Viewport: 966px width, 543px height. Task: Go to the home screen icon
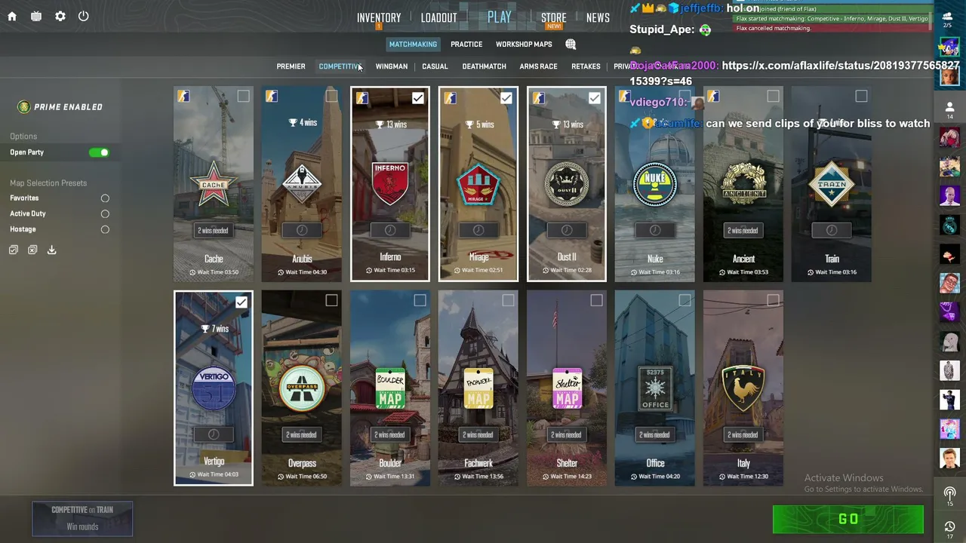12,16
